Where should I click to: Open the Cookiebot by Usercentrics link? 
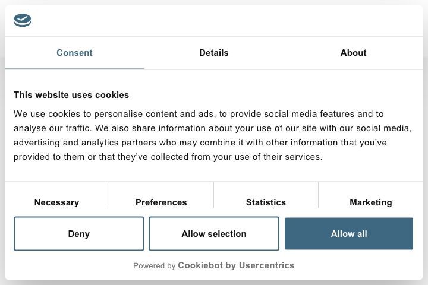tap(236, 265)
